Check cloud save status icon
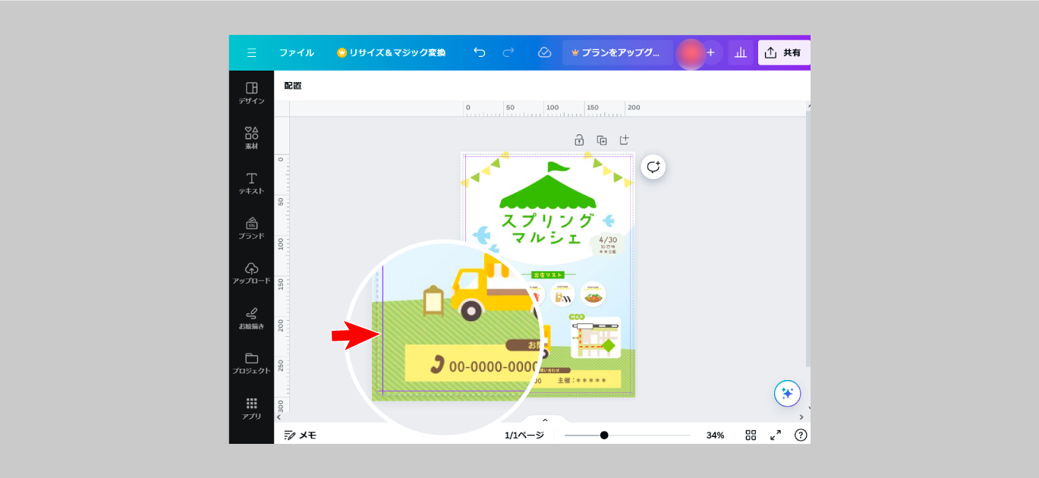 [x=544, y=53]
